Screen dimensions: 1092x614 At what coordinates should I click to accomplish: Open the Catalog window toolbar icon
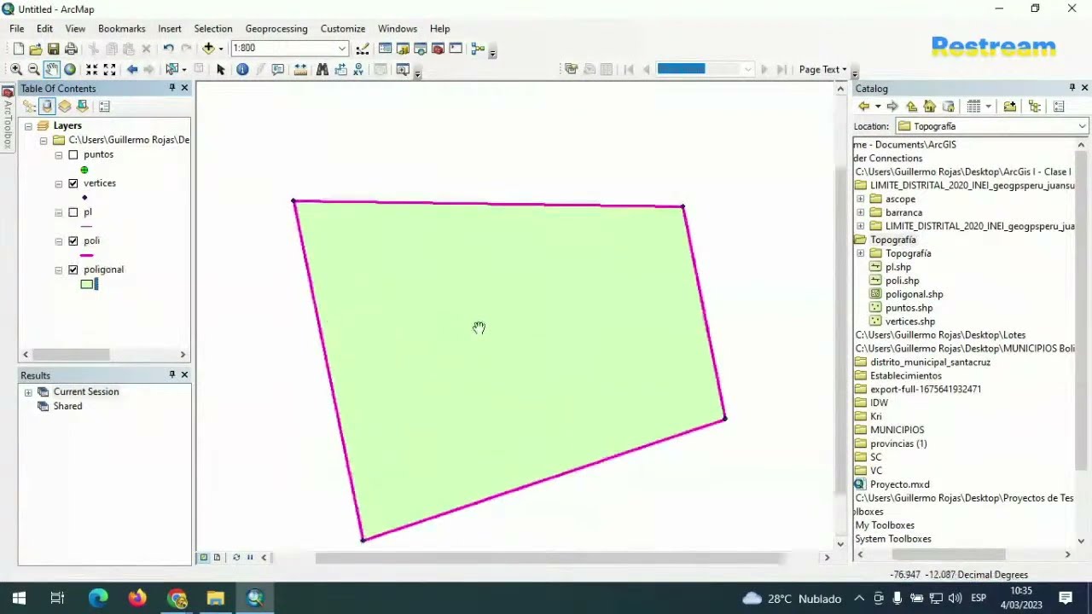403,49
